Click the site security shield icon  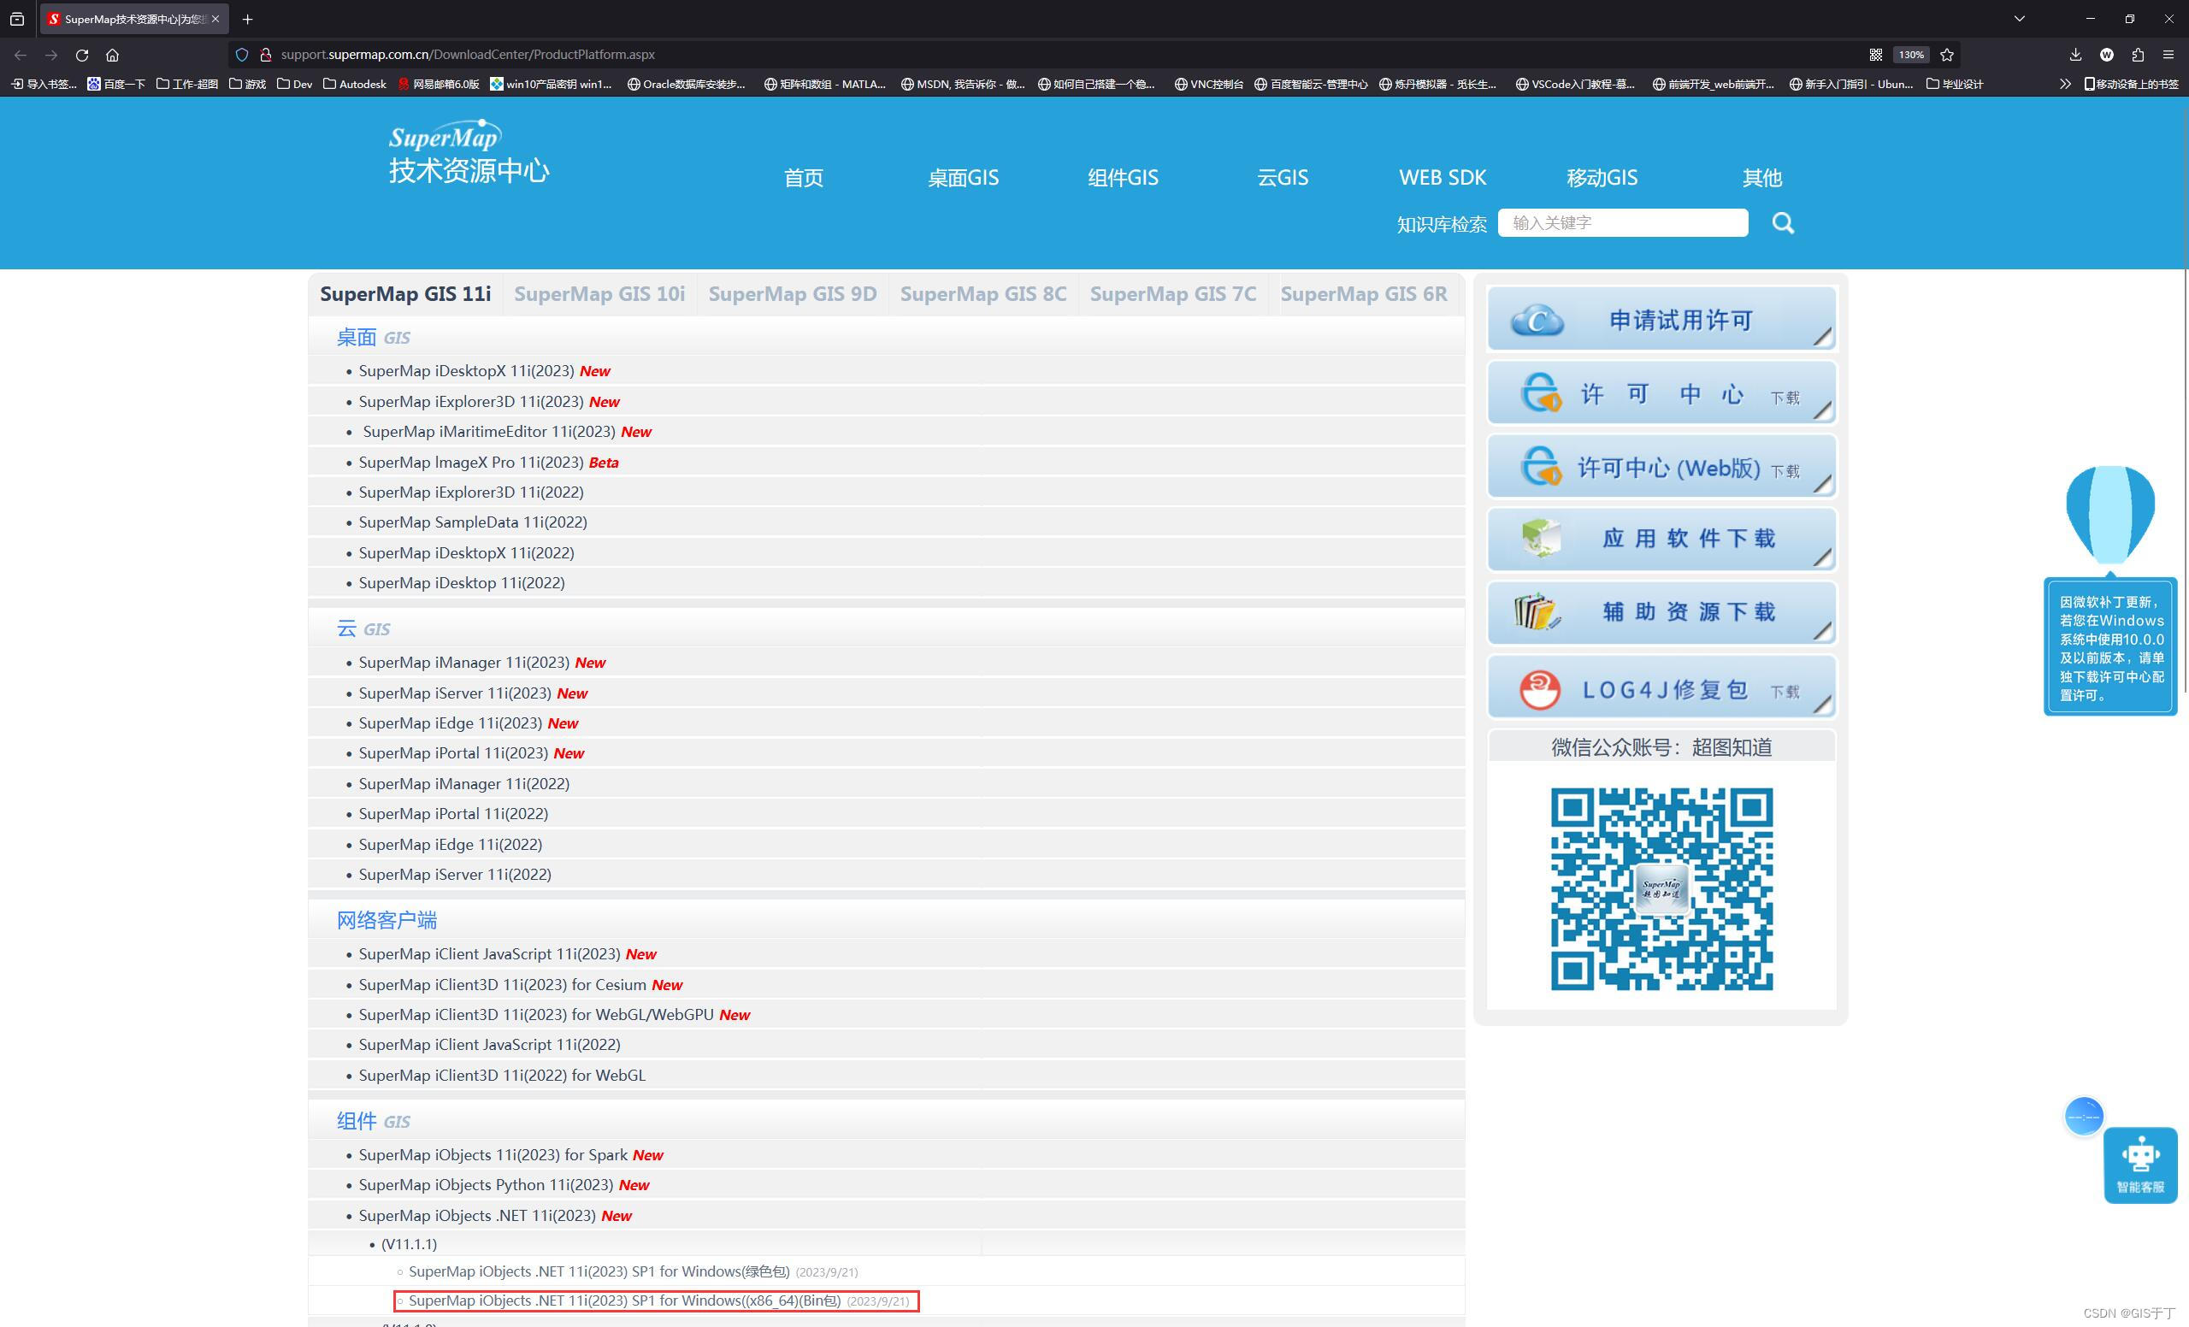point(242,55)
